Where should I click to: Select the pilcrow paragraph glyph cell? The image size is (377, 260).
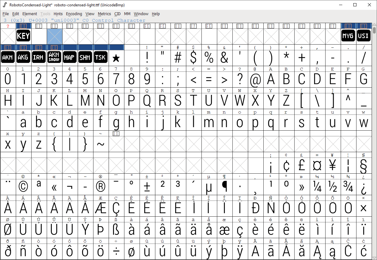[224, 187]
